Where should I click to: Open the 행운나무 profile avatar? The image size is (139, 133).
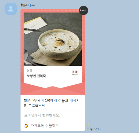click(11, 9)
